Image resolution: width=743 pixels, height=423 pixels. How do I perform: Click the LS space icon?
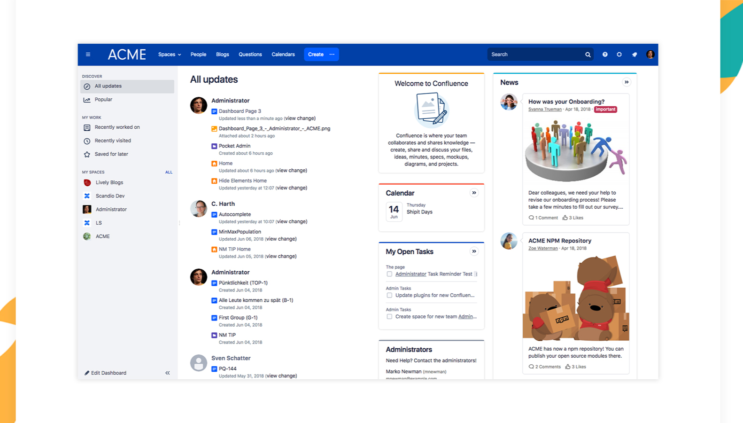87,223
